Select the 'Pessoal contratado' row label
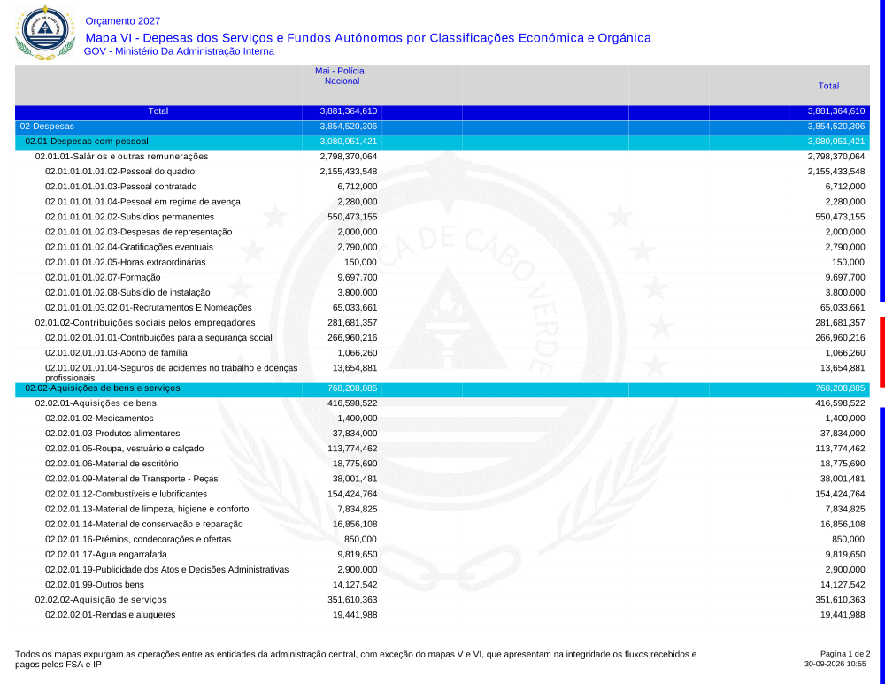This screenshot has height=684, width=885. point(120,187)
